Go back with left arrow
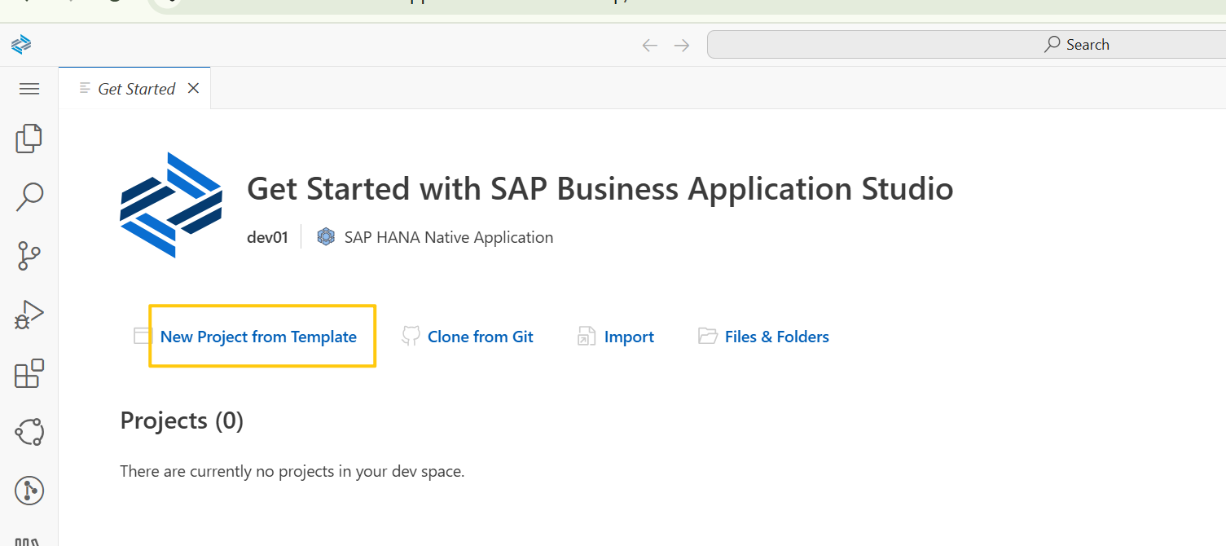1226x546 pixels. coord(649,45)
